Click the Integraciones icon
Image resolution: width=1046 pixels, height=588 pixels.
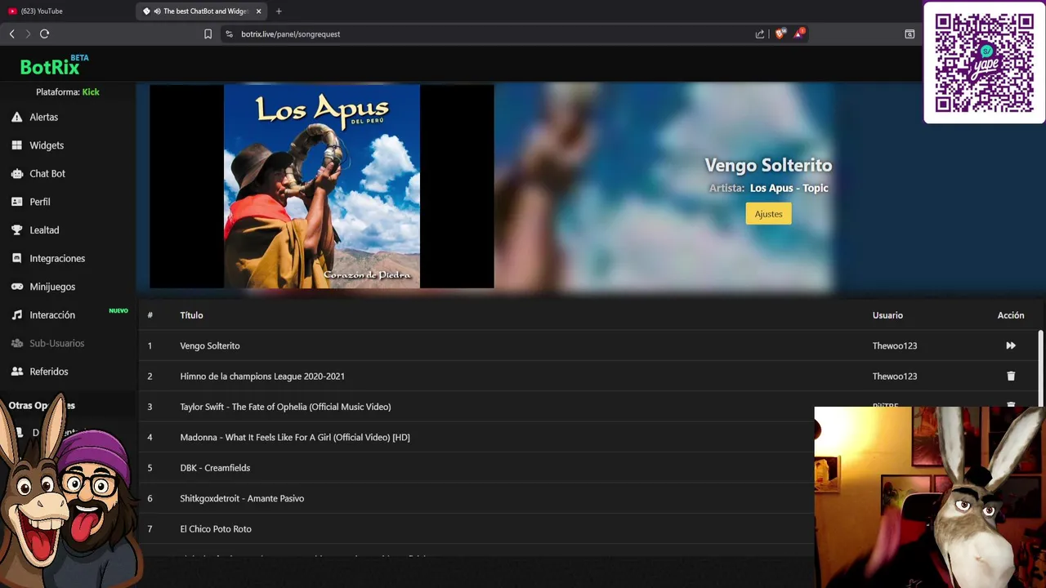tap(16, 258)
